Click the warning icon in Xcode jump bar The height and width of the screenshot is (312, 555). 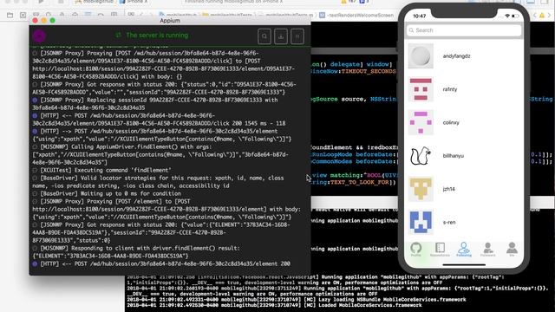pos(542,16)
